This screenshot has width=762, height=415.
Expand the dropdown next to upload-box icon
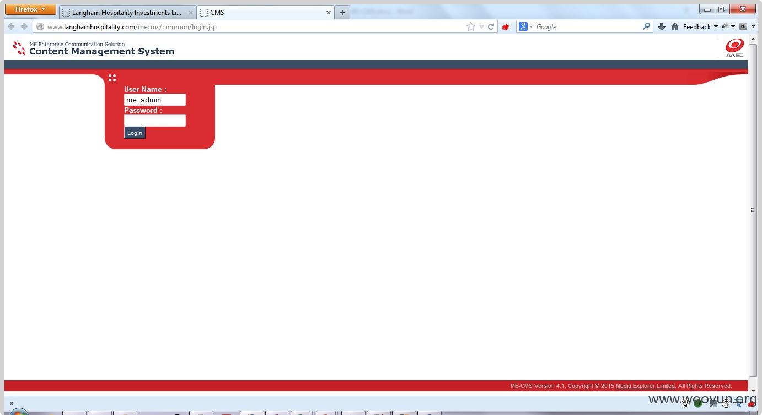point(753,26)
